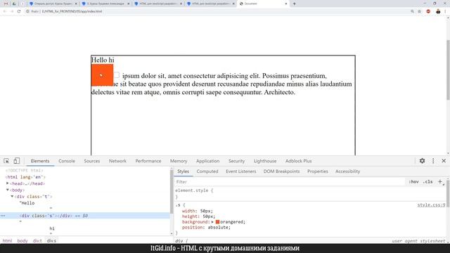450x253 pixels.
Task: Toggle the device toolbar icon
Action: [17, 161]
